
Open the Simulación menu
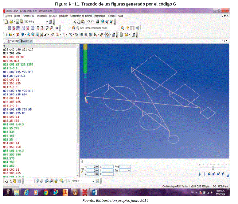pyautogui.click(x=64, y=16)
